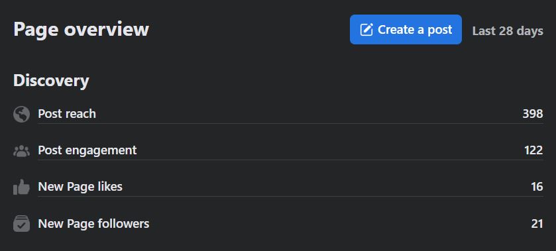Click the pencil edit icon in the blue button
The image size is (556, 251).
(366, 30)
